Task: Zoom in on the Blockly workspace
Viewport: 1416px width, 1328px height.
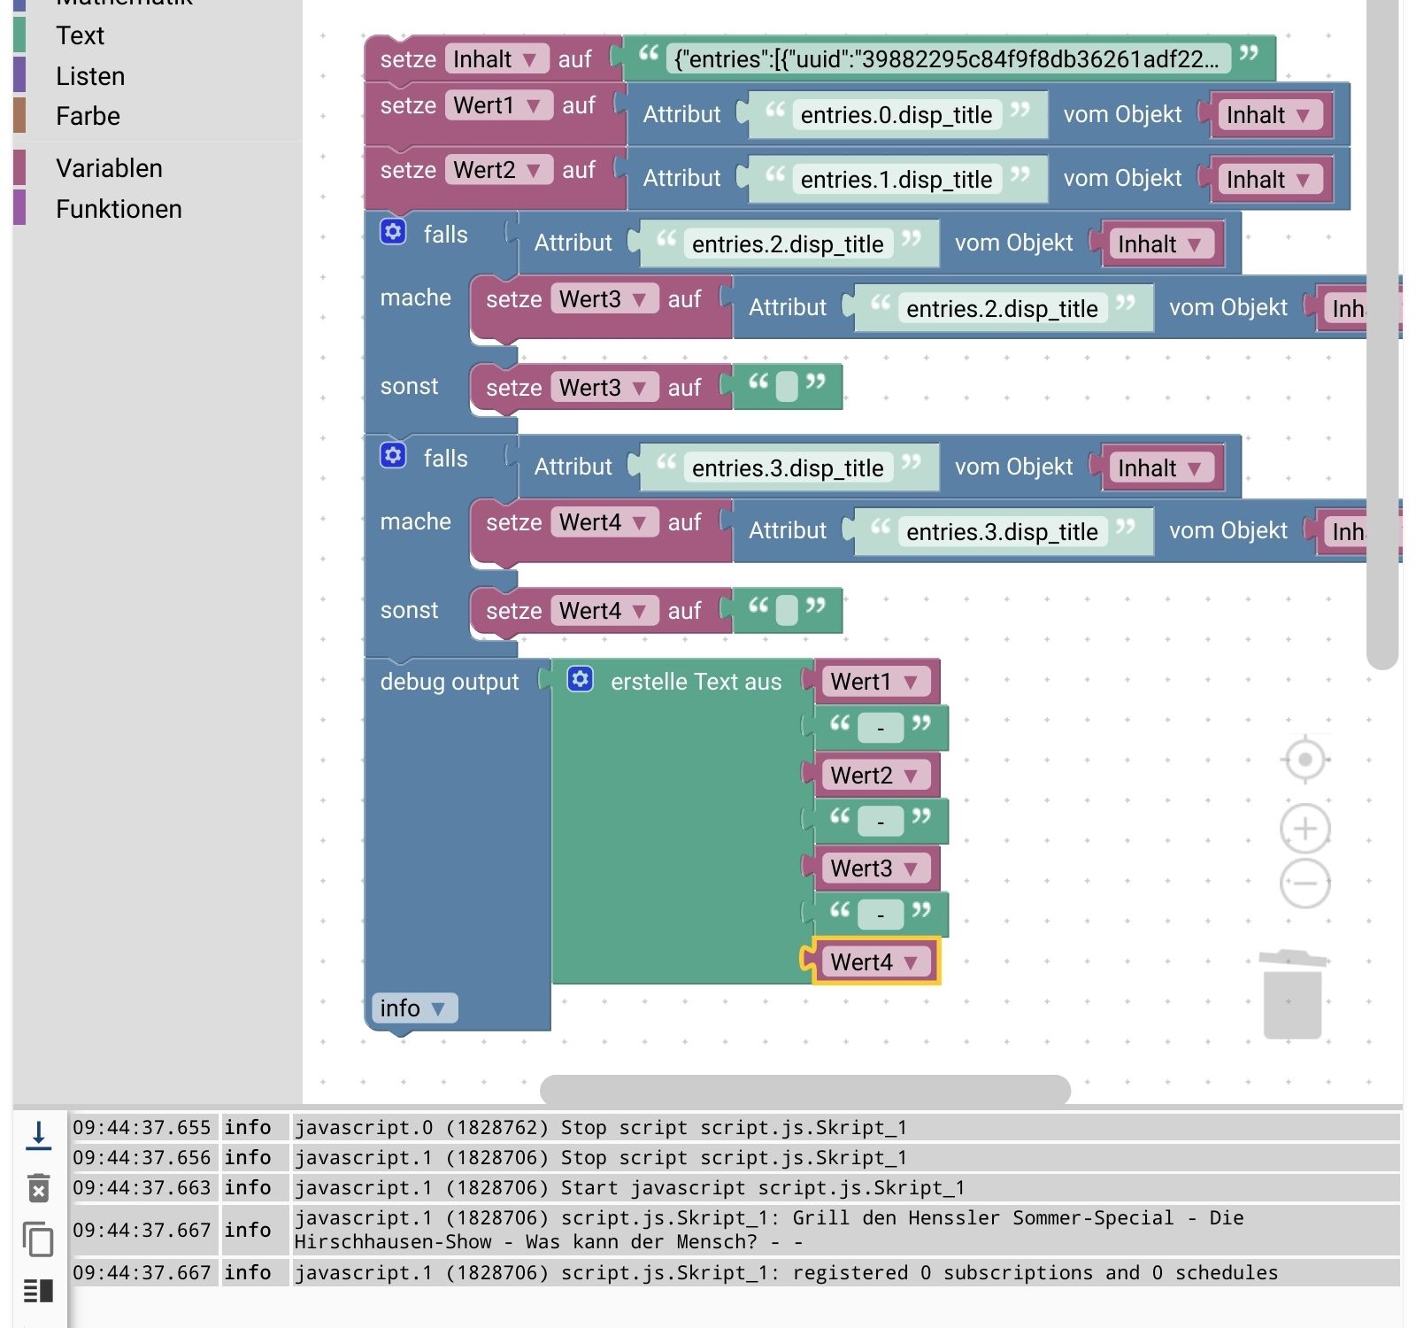Action: (x=1305, y=829)
